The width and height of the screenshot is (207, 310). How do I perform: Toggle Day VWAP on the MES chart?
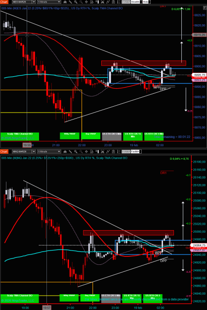point(91,135)
